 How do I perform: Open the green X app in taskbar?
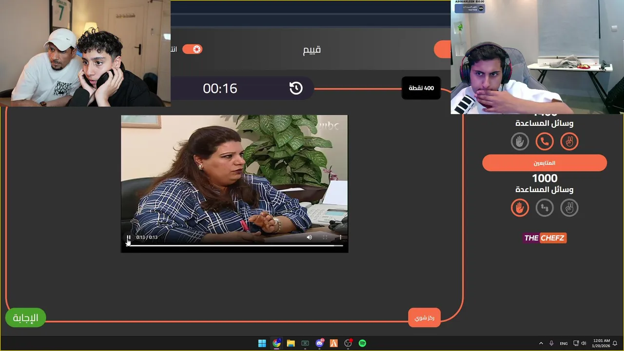pos(305,343)
